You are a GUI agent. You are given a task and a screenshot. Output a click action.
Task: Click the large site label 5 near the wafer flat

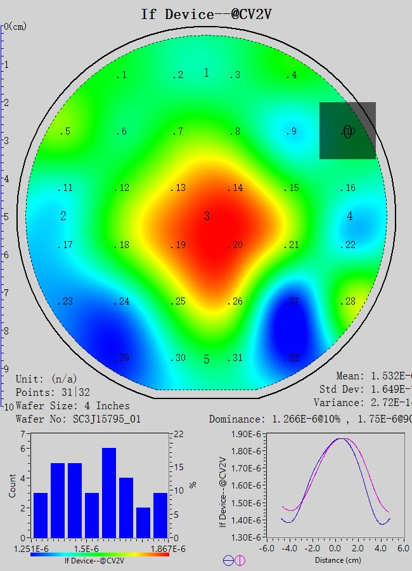(207, 360)
